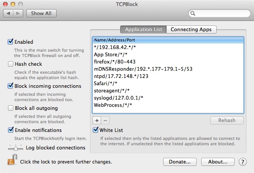The height and width of the screenshot is (173, 254).
Task: Toggle the Enabled firewall checkbox
Action: click(x=11, y=42)
